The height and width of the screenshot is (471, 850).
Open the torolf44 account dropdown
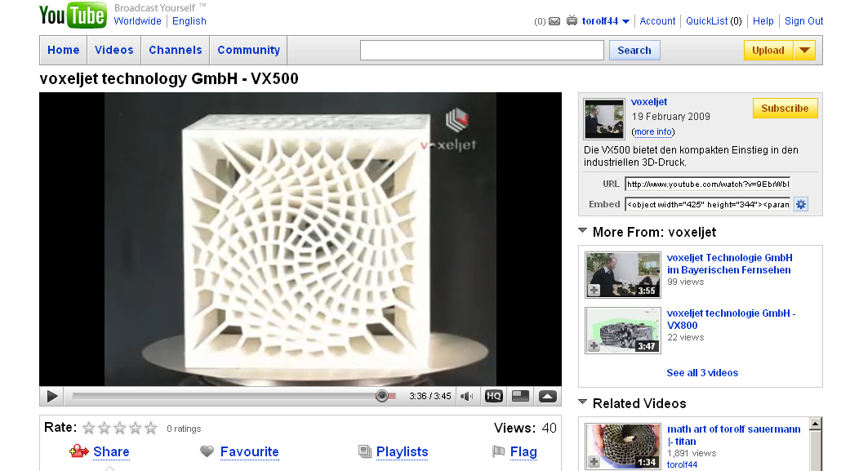[625, 22]
